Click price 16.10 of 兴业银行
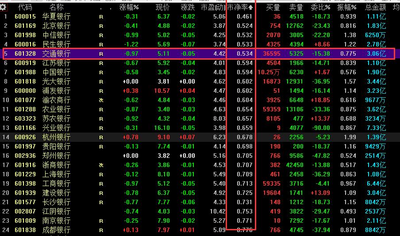 tap(162, 128)
